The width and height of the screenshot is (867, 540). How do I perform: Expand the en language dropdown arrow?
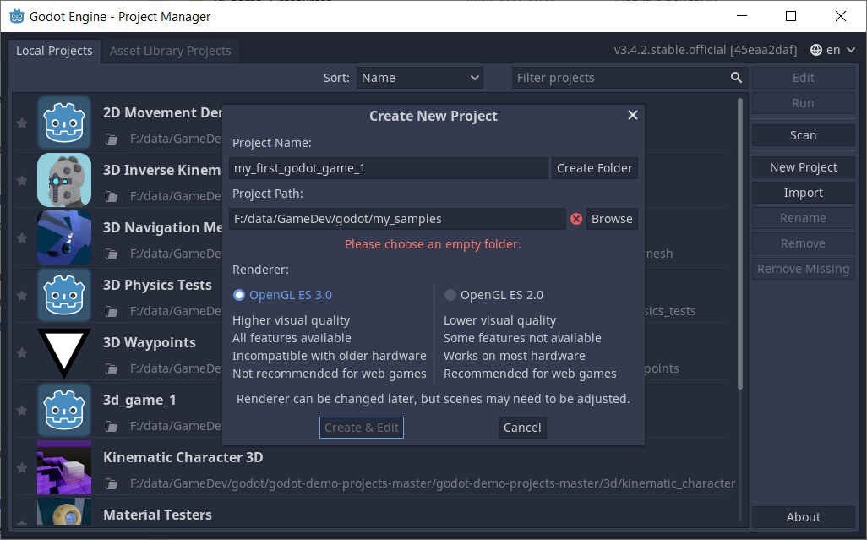[x=851, y=51]
